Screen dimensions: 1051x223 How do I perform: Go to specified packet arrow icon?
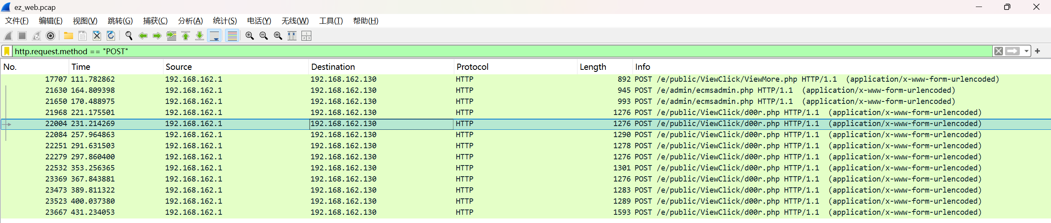click(171, 36)
